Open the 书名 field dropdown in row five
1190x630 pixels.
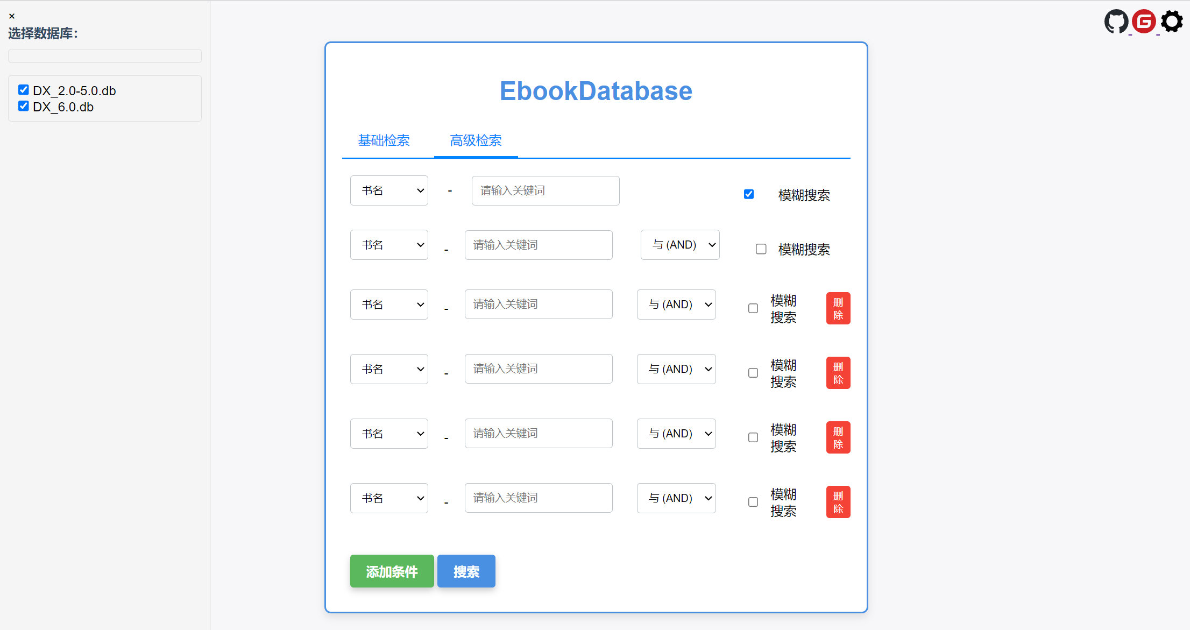(389, 434)
